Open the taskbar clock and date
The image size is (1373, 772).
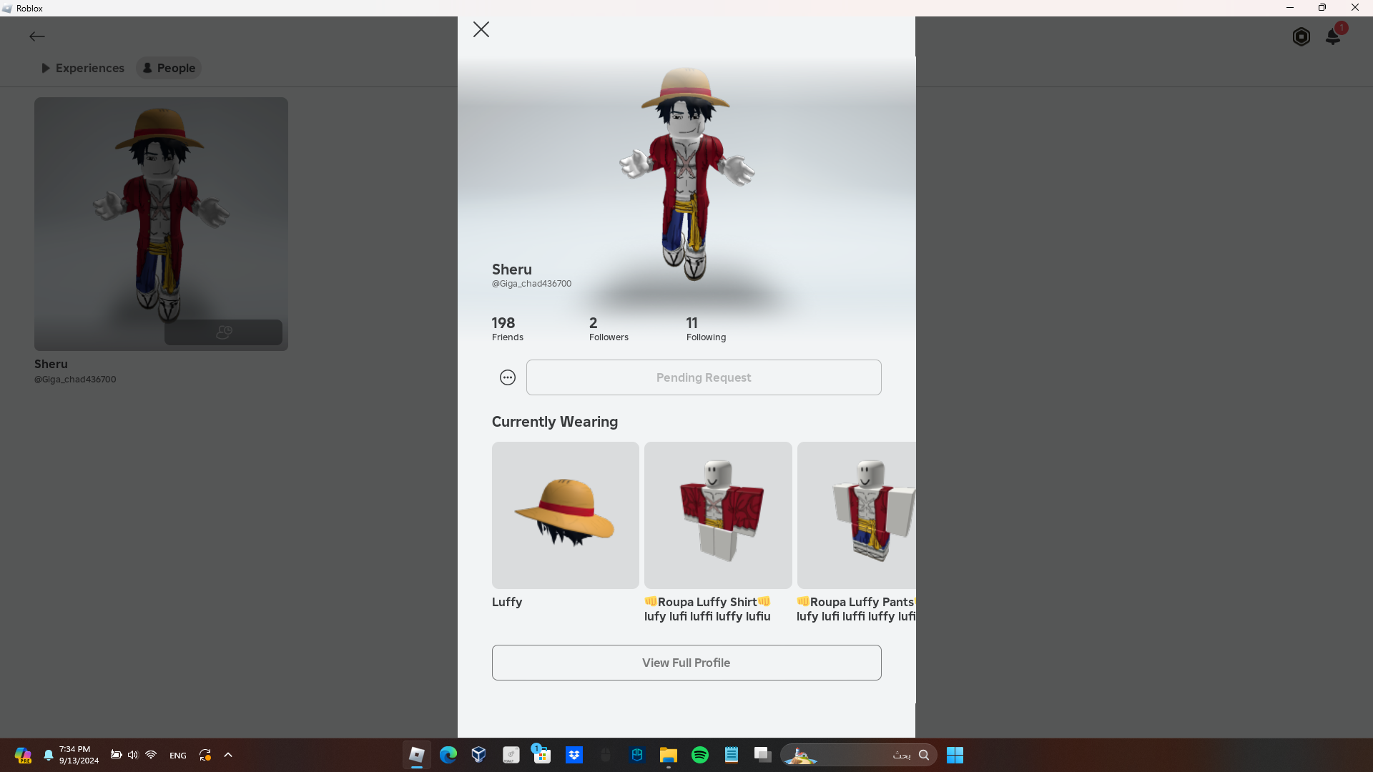[x=79, y=755]
